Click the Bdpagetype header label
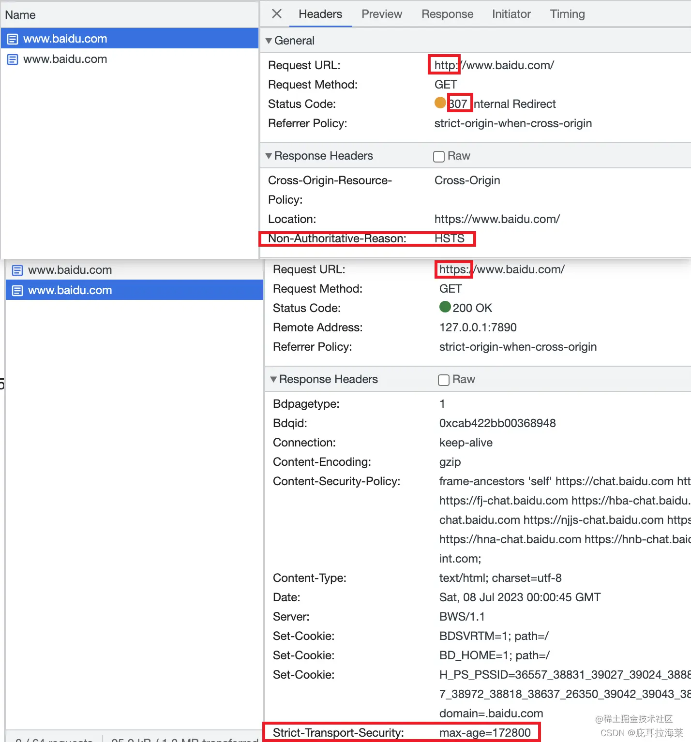Image resolution: width=691 pixels, height=742 pixels. pyautogui.click(x=306, y=404)
